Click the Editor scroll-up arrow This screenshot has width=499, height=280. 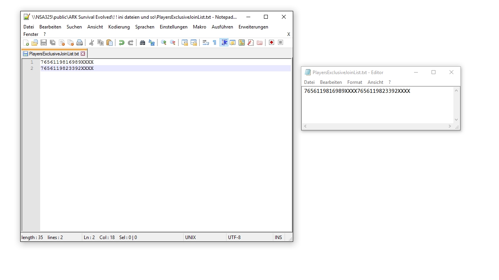(x=456, y=90)
